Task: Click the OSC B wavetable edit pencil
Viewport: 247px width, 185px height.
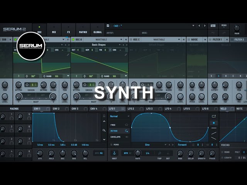Action: [126, 55]
